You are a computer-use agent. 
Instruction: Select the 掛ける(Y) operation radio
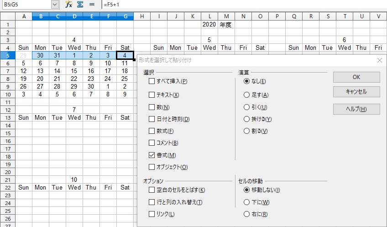246,119
